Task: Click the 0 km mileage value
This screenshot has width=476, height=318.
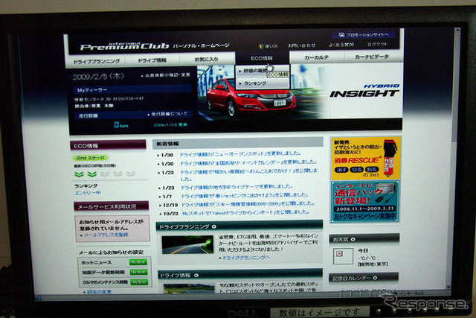Action: 120,124
